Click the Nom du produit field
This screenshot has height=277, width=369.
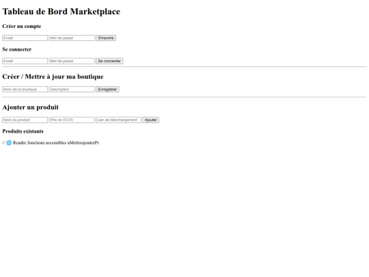[x=25, y=120]
